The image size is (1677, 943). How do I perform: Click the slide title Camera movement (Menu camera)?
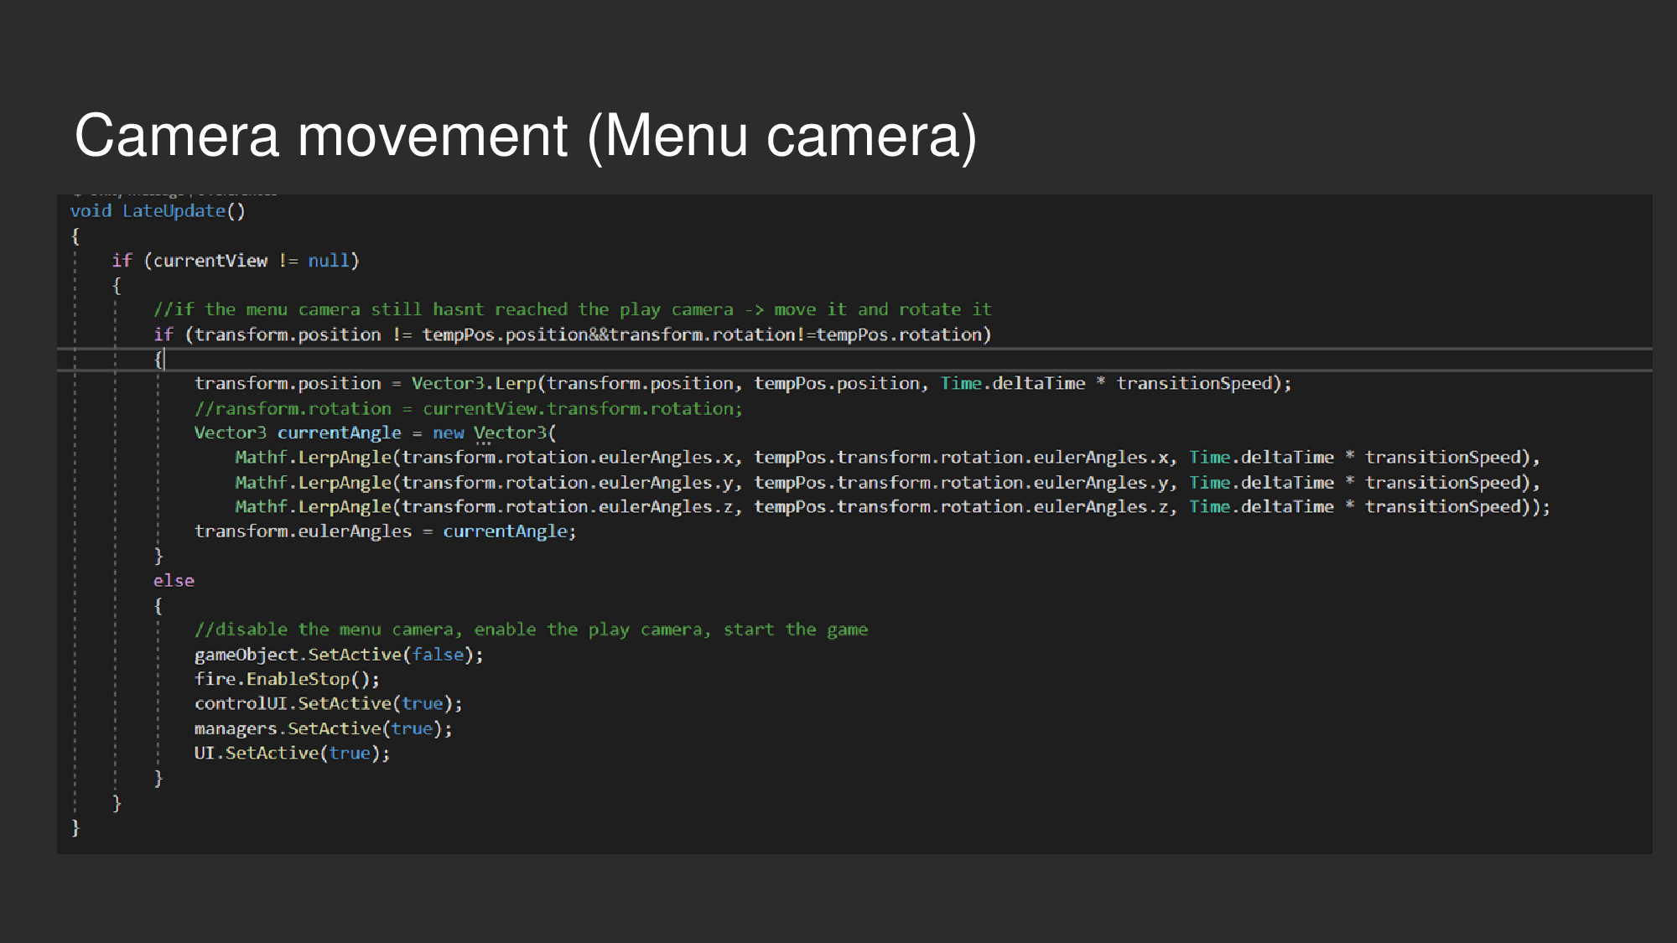click(527, 134)
